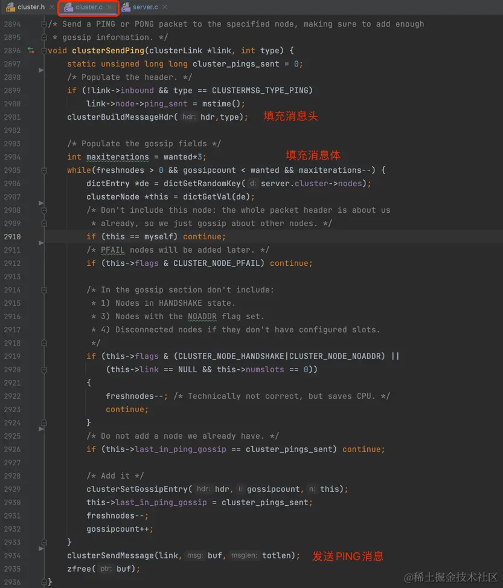Click the header file icon on cluster.h tab
The height and width of the screenshot is (588, 503).
click(x=10, y=7)
